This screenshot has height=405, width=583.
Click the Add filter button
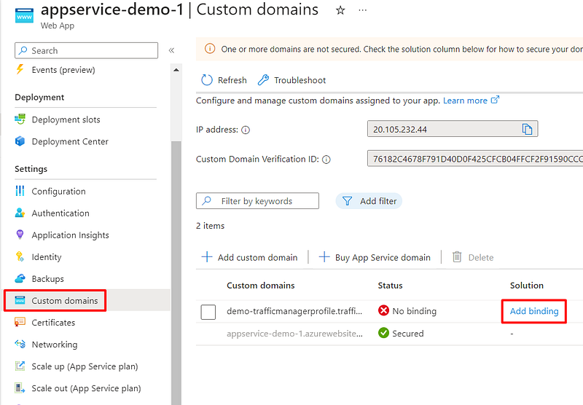369,201
